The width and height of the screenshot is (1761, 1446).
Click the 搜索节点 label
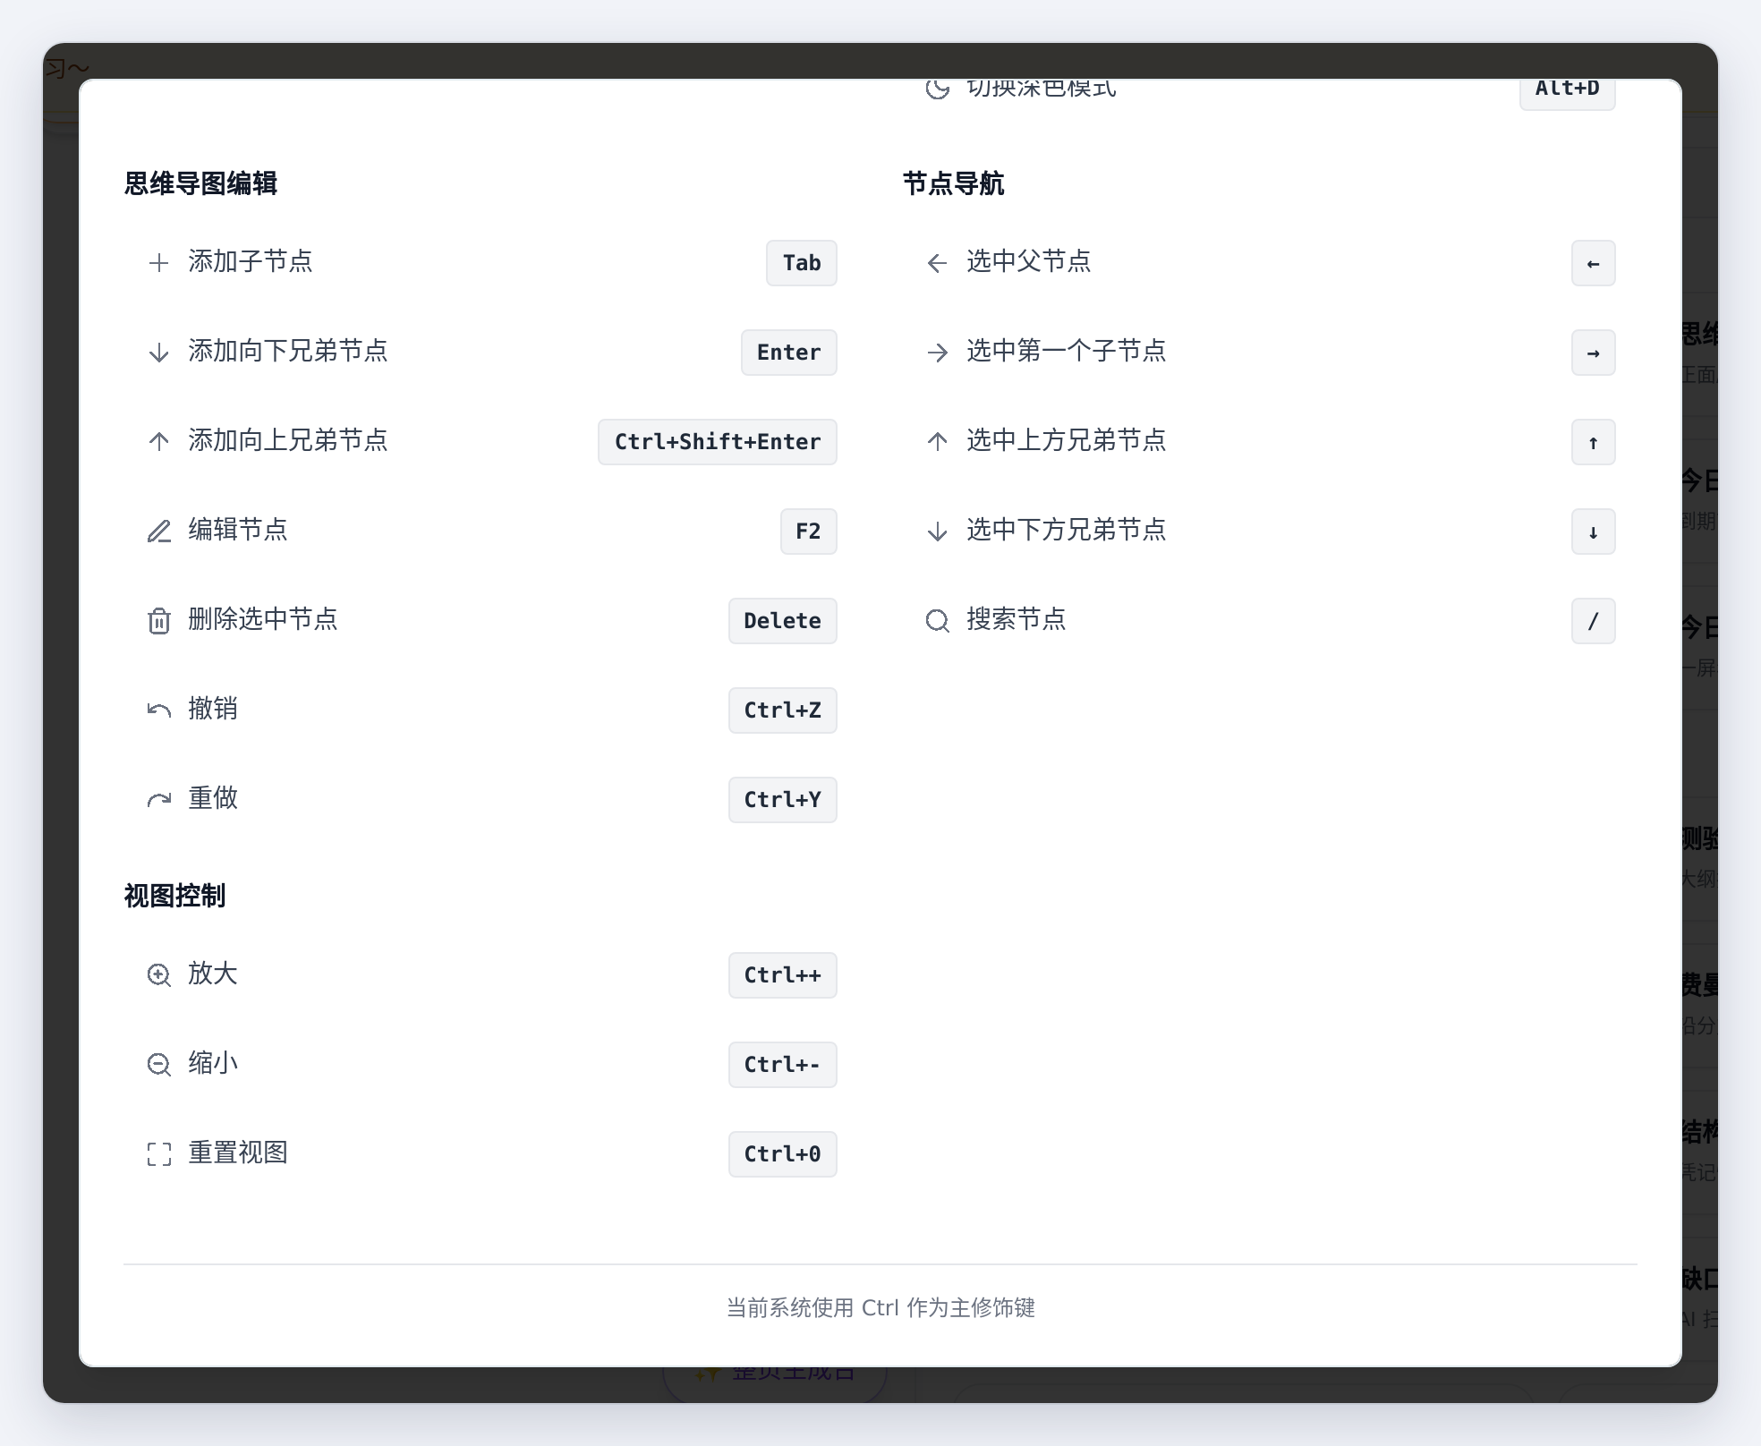coord(1017,619)
